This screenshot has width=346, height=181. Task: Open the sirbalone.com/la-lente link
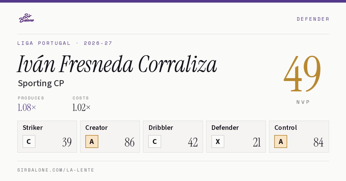coord(56,170)
